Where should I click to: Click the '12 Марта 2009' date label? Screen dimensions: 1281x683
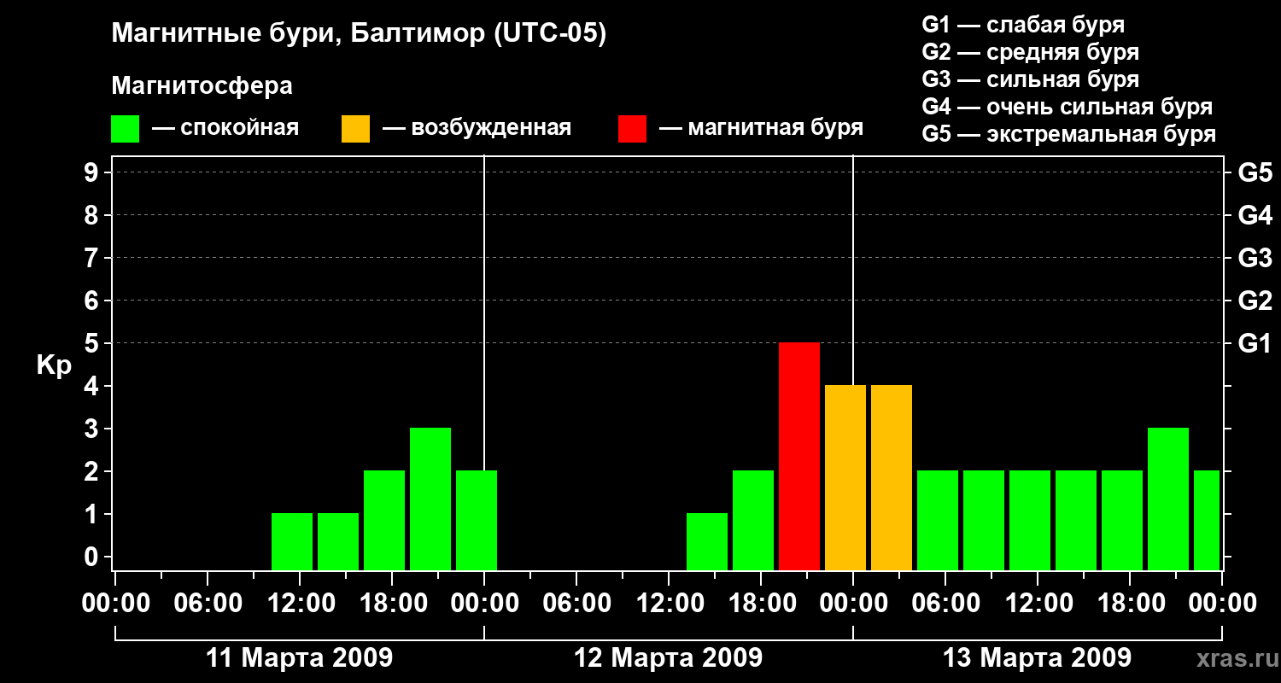click(x=669, y=658)
